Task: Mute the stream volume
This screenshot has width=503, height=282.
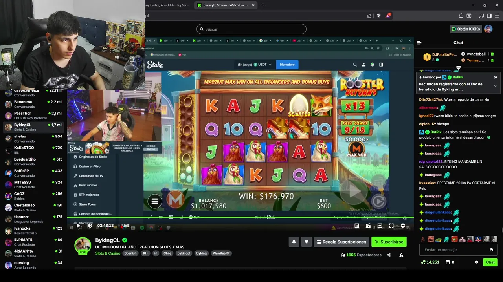Action: (x=90, y=226)
